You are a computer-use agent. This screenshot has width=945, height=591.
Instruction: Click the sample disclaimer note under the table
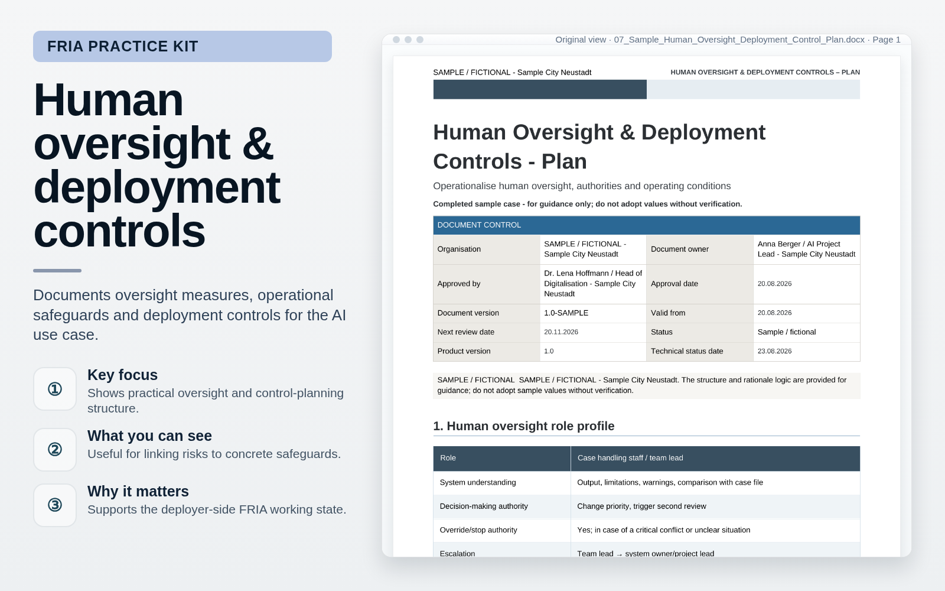(x=646, y=385)
